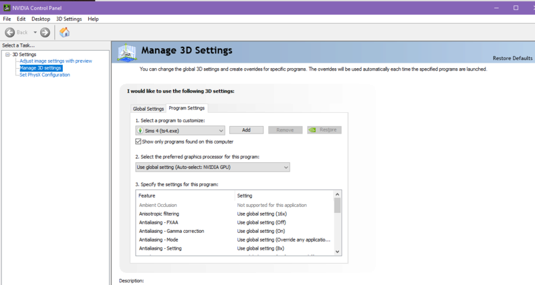
Task: Click the settings list scroll up arrow
Action: (338, 194)
